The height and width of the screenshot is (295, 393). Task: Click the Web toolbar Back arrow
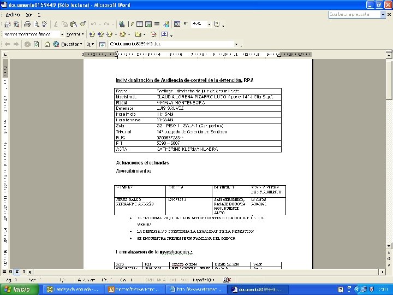coord(7,44)
